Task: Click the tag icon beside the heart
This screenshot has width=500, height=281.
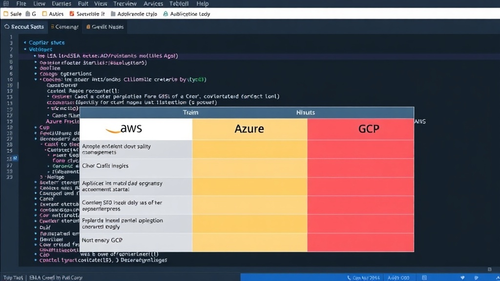Action: (477, 278)
